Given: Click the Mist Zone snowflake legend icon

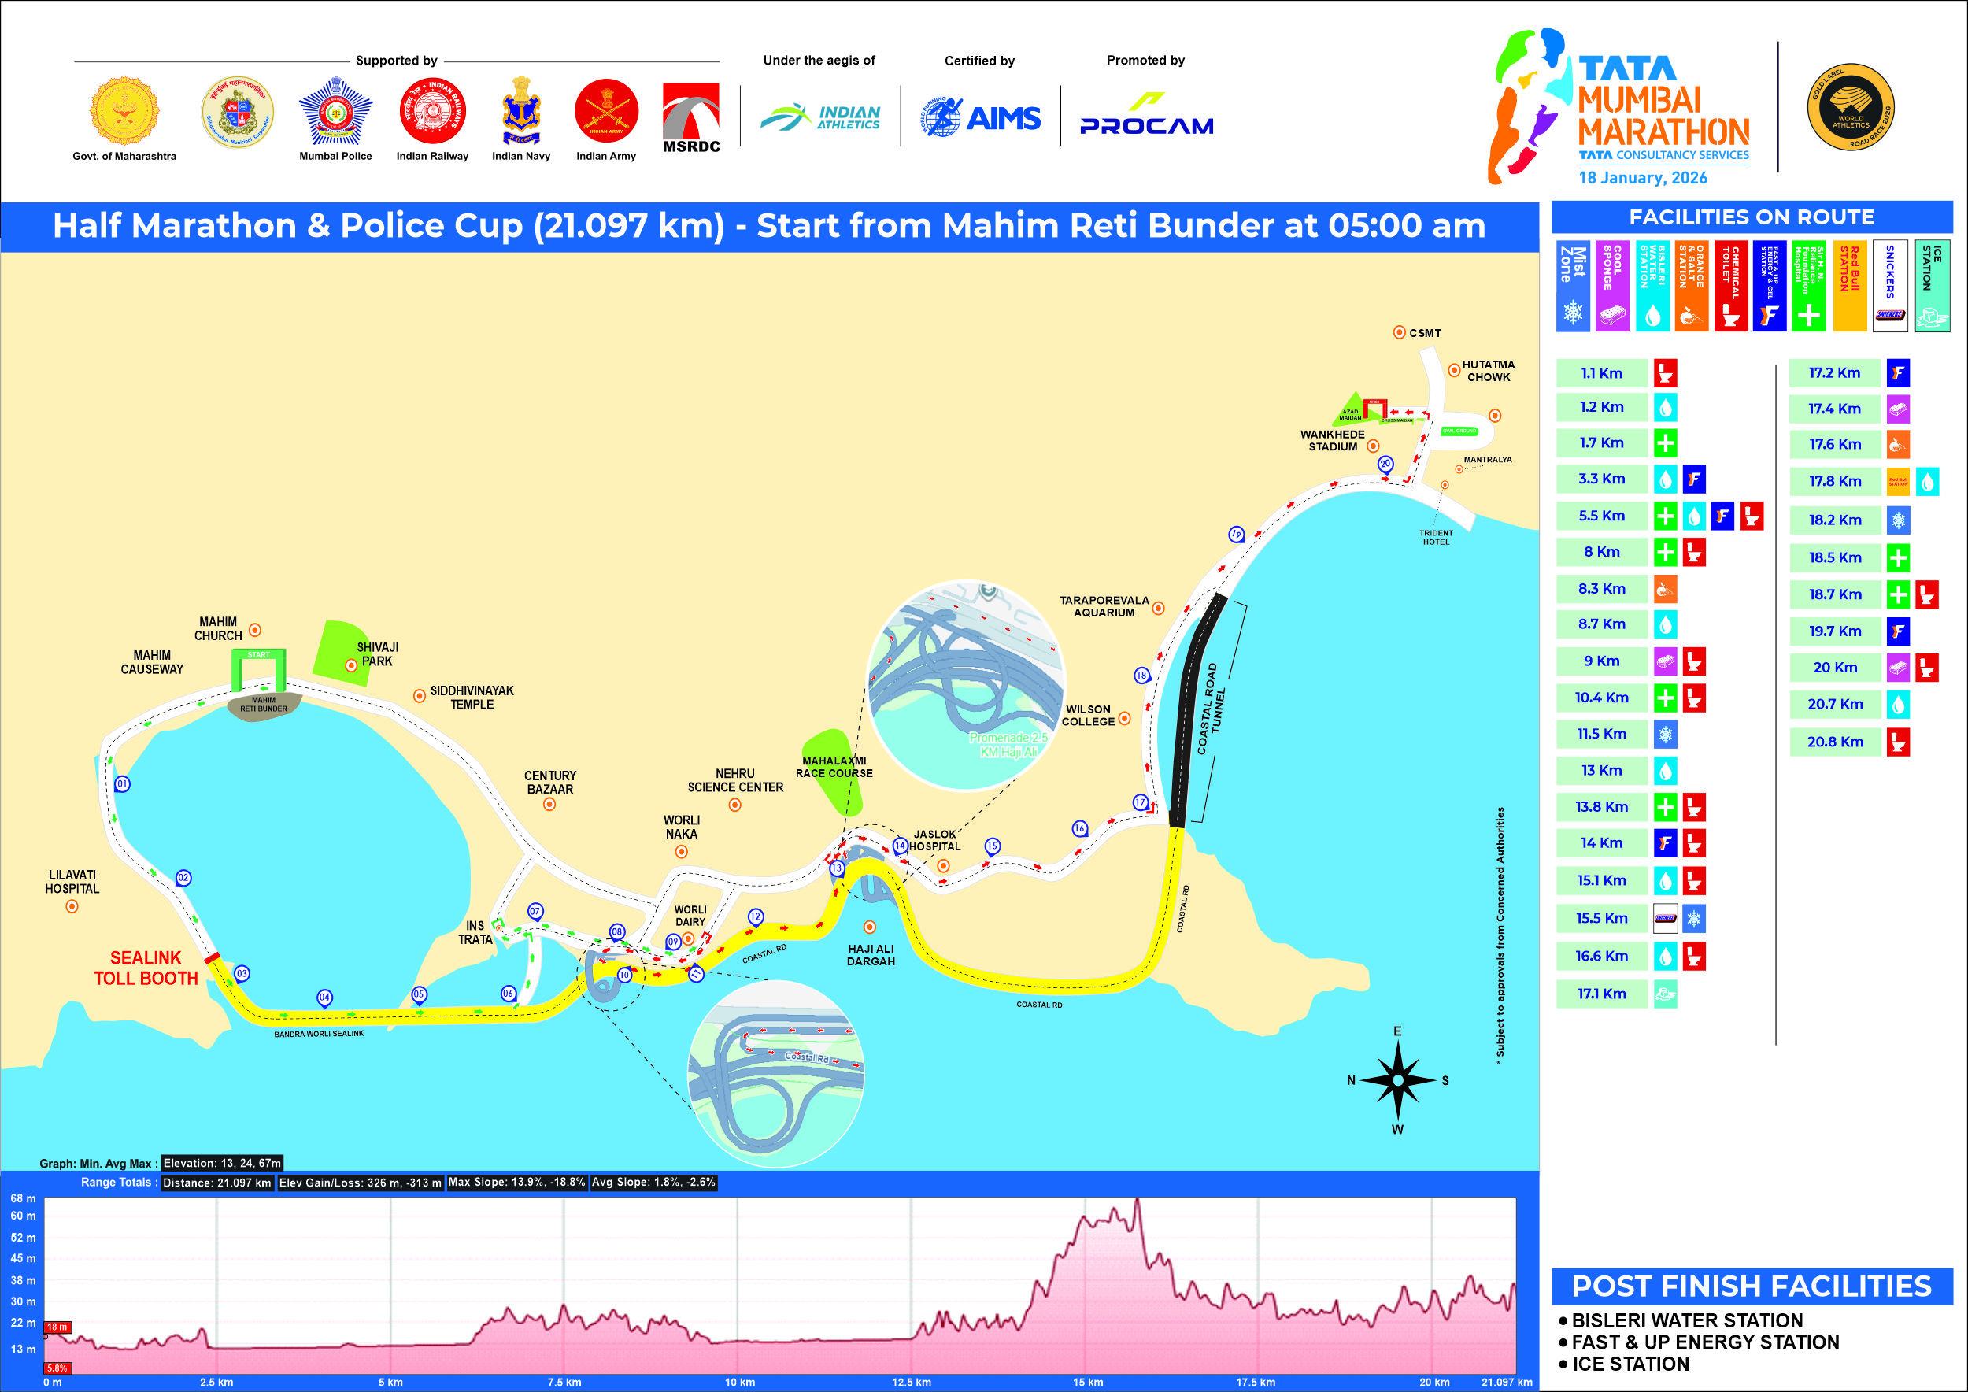Looking at the screenshot, I should pyautogui.click(x=1573, y=310).
